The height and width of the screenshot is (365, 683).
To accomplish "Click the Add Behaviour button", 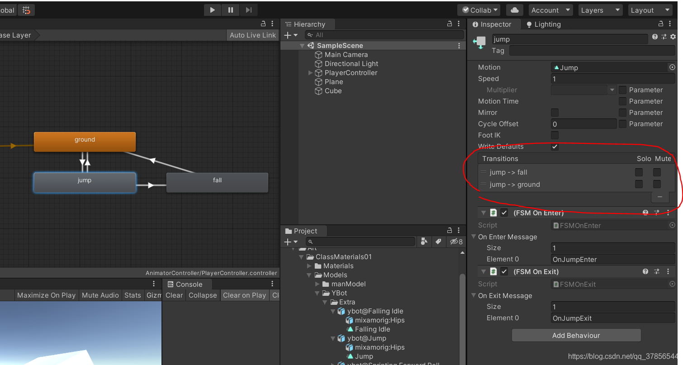I will click(x=576, y=335).
